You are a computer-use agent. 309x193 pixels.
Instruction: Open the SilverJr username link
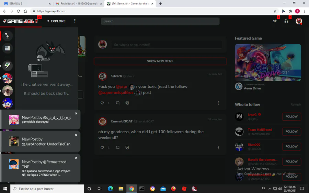pyautogui.click(x=116, y=76)
